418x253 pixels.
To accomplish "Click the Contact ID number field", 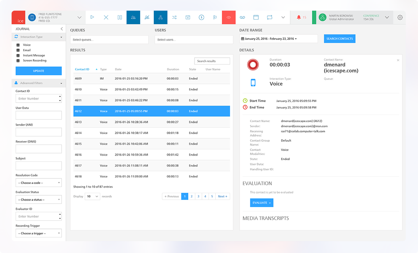I will tap(39, 98).
